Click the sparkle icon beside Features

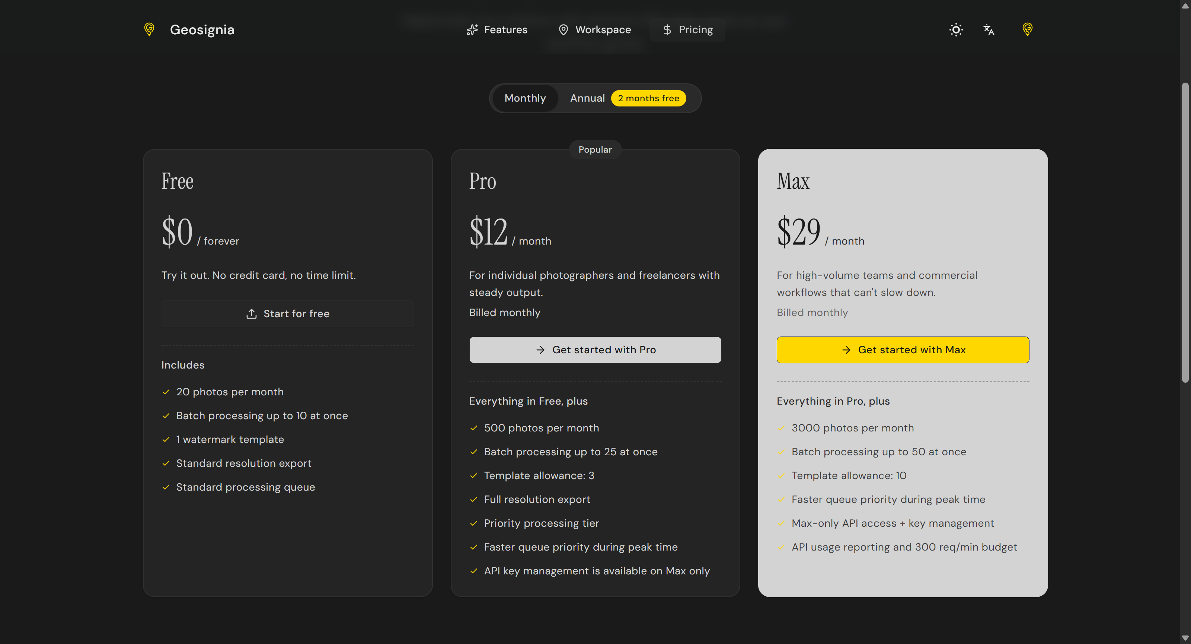click(x=472, y=29)
